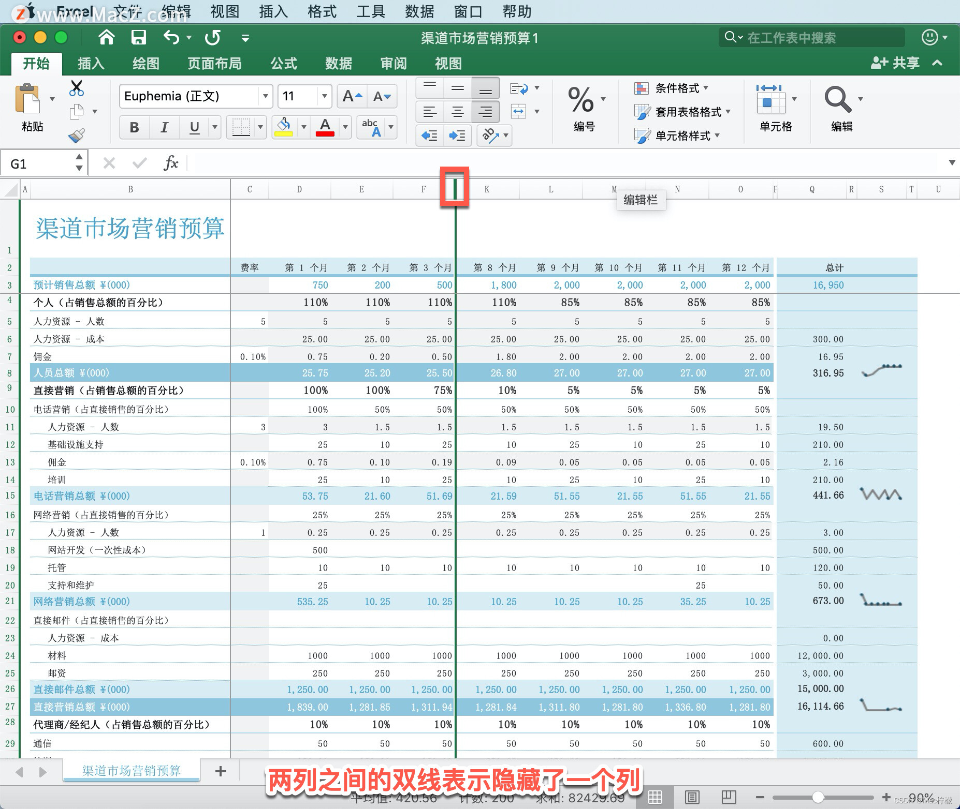
Task: Decrease font size with small A button
Action: click(382, 96)
